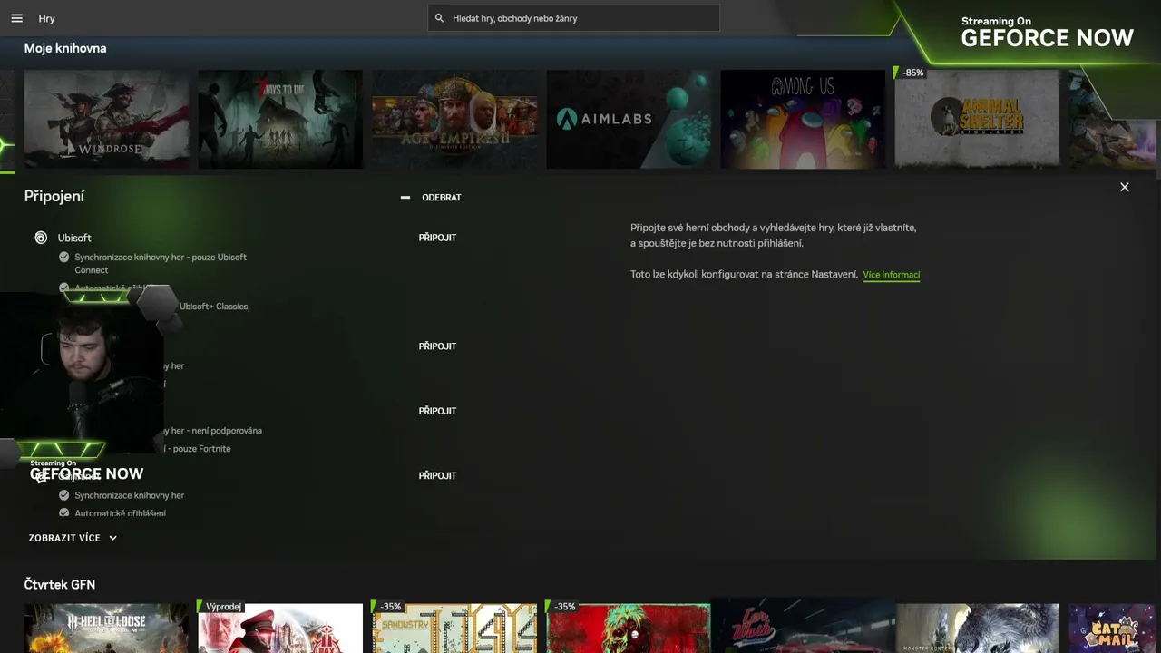Screen dimensions: 1161x653
Task: Select the Among Us game tile
Action: pos(803,119)
